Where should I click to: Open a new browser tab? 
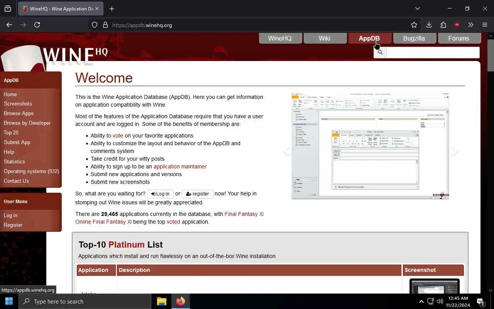pos(112,8)
